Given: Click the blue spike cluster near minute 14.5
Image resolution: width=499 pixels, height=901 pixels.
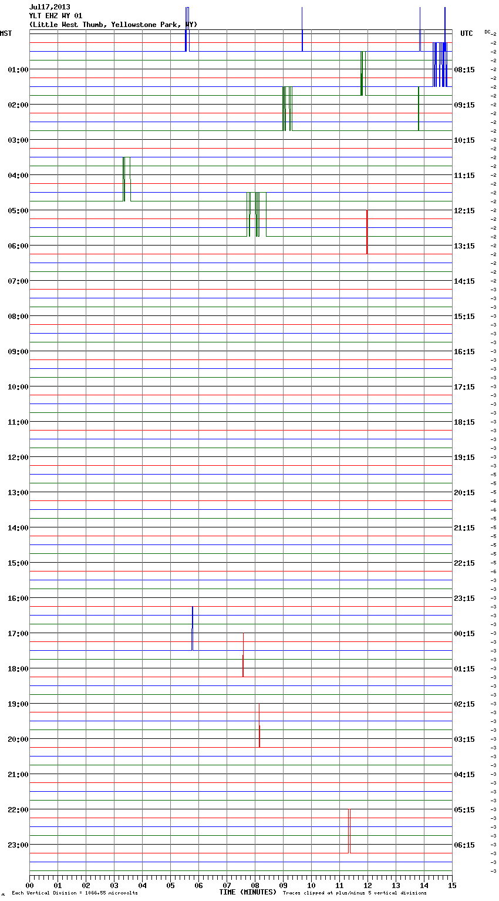Looking at the screenshot, I should [440, 65].
